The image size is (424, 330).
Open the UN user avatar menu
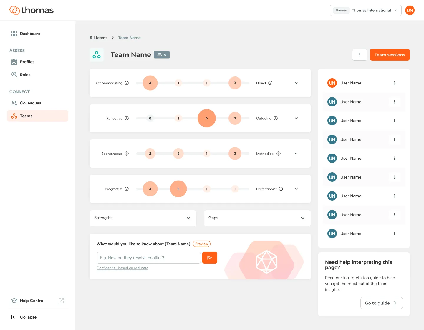410,10
